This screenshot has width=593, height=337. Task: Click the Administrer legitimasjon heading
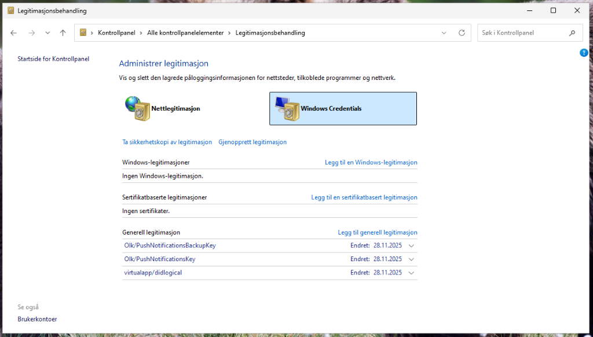[x=164, y=64]
